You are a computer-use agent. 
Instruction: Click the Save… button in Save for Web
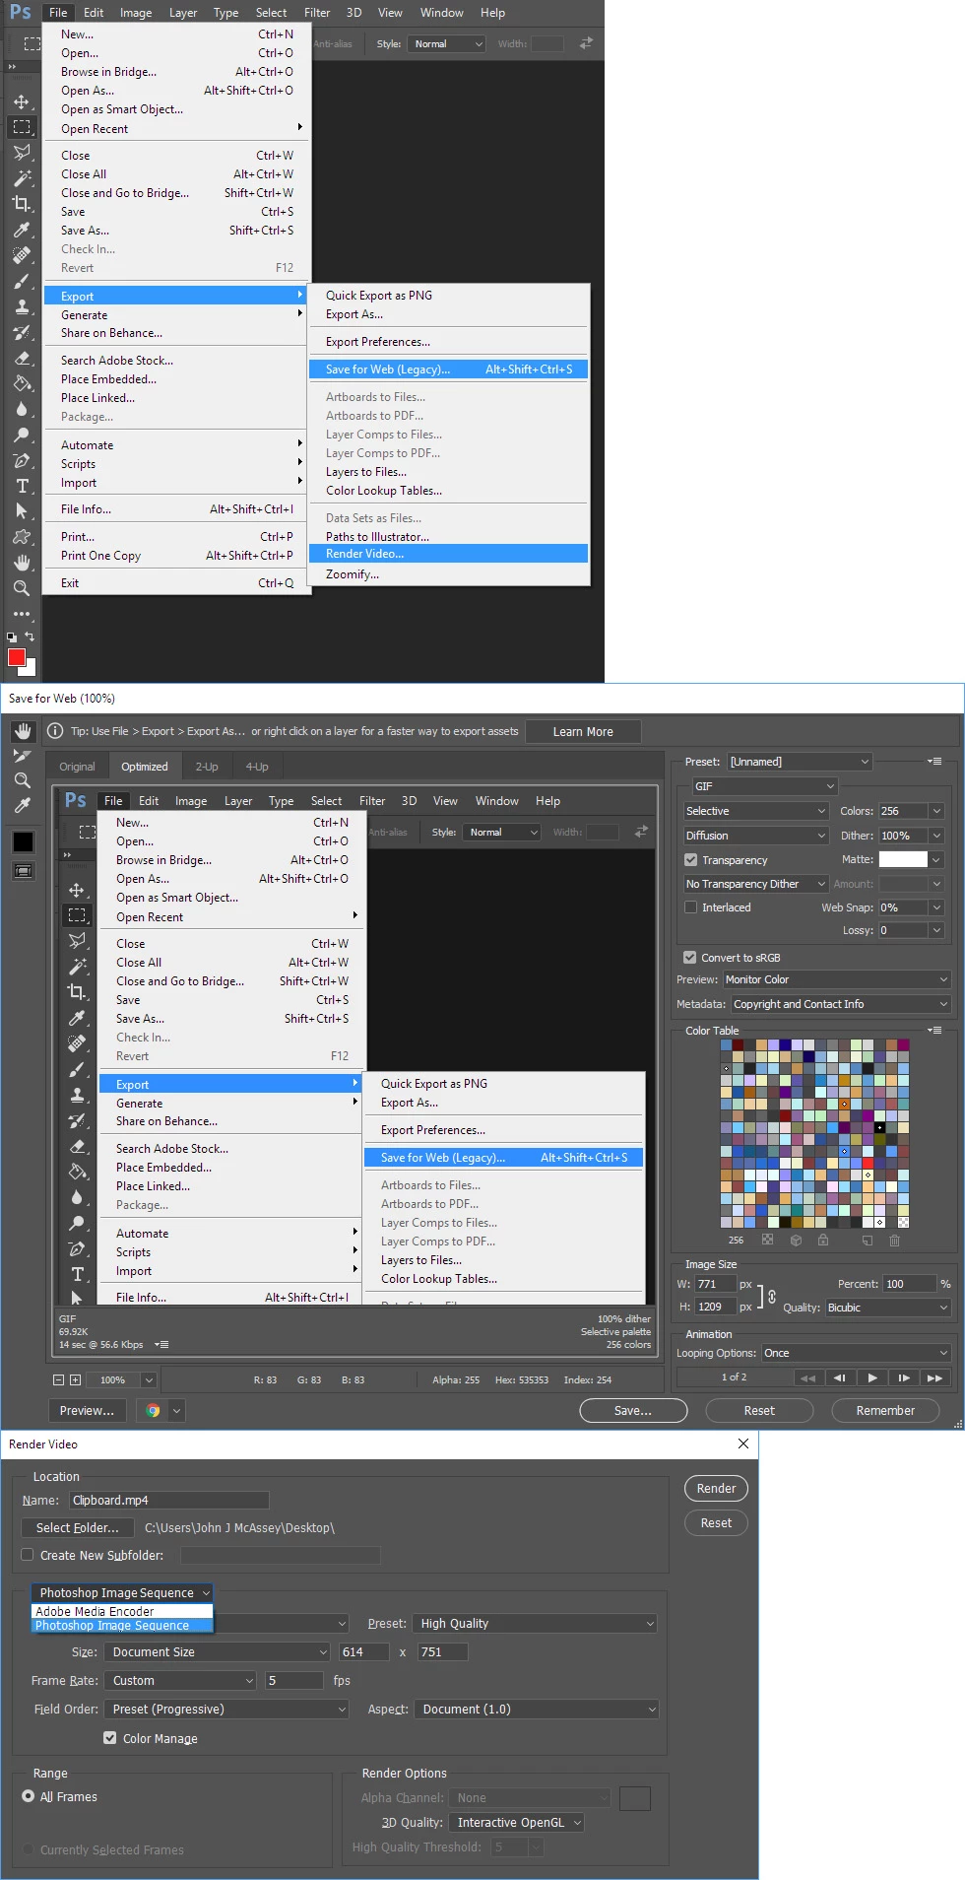pos(633,1411)
